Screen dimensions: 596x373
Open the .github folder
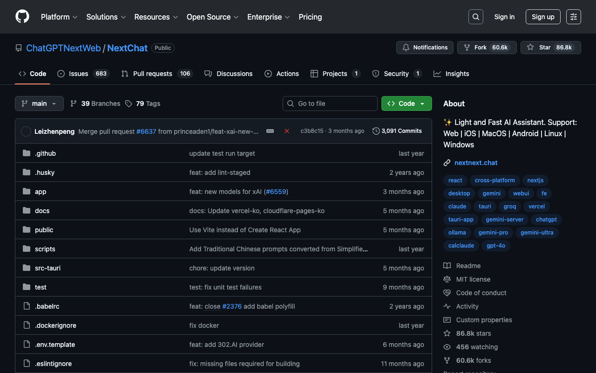click(x=45, y=153)
